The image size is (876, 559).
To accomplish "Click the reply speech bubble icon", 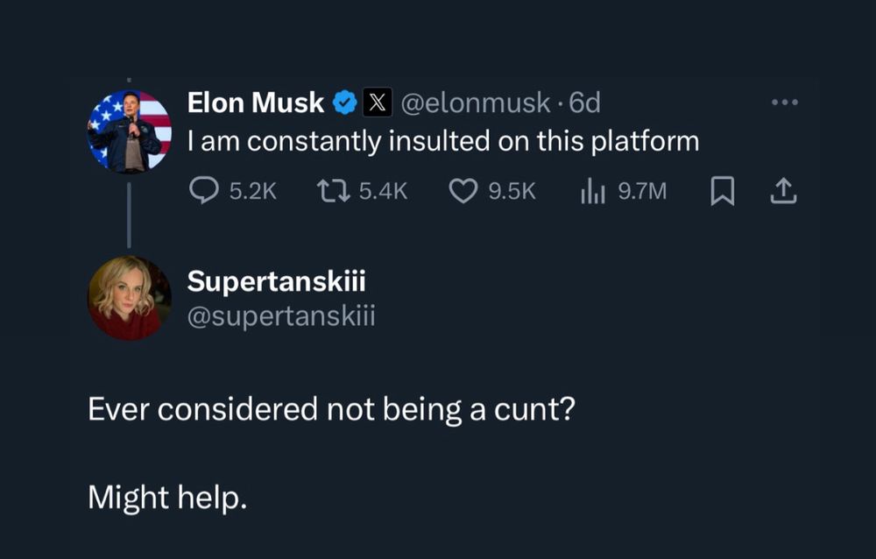I will click(x=204, y=191).
